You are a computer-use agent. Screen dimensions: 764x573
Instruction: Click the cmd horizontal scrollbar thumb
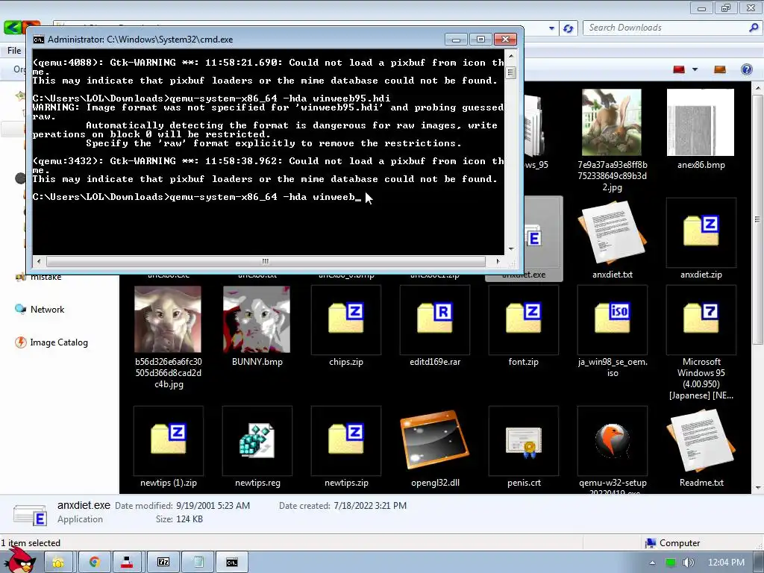click(266, 261)
